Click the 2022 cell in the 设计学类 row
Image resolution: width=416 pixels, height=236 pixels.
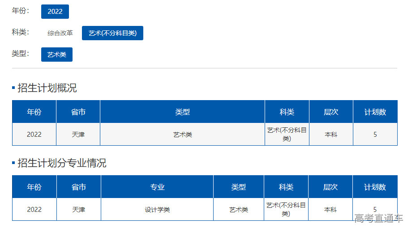[x=34, y=210]
